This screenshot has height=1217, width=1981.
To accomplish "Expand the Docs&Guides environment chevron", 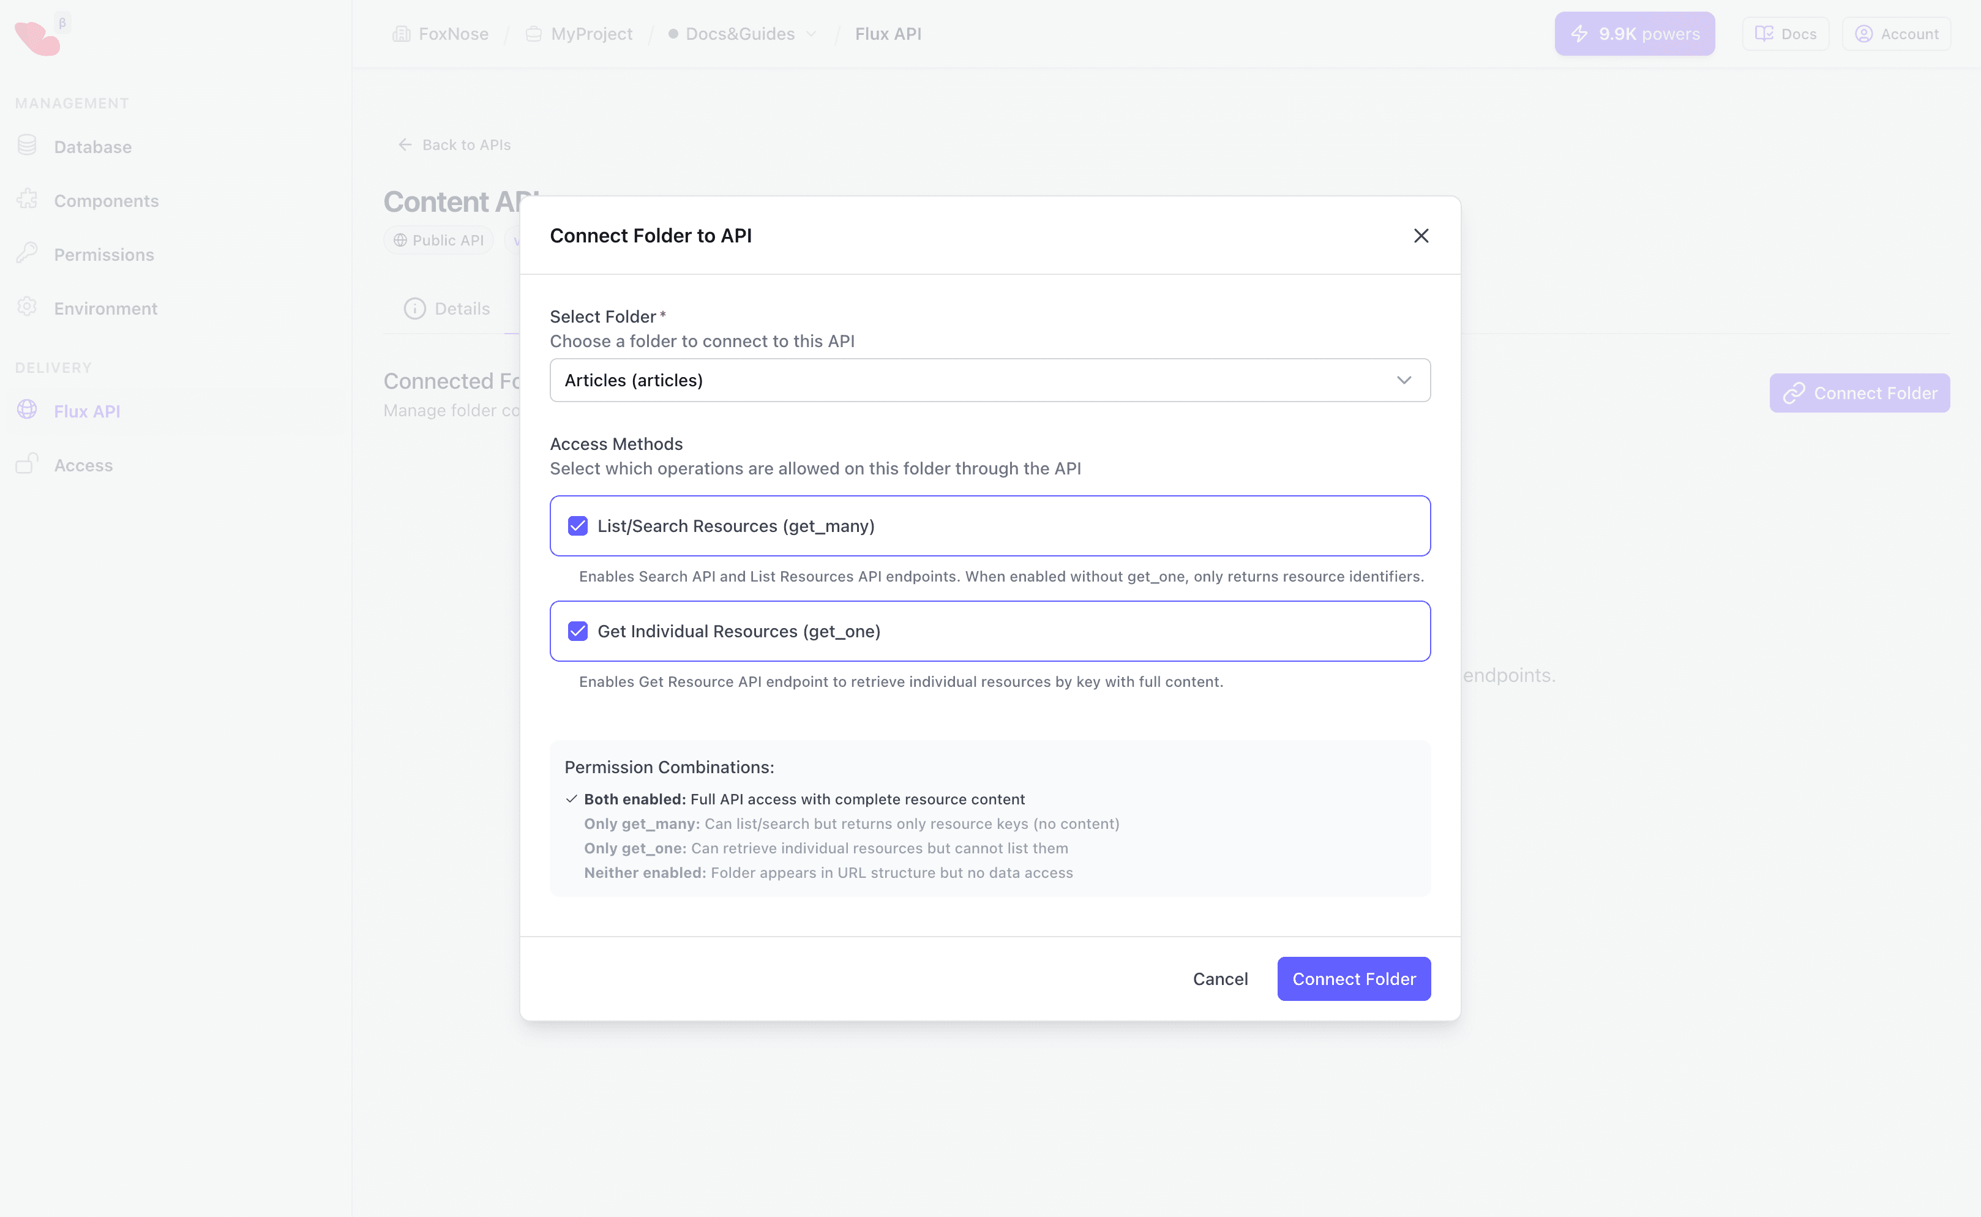I will (811, 34).
